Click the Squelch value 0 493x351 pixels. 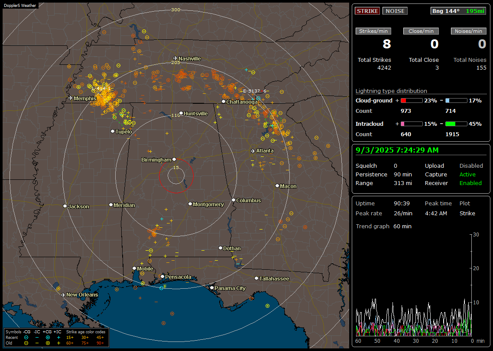(396, 166)
